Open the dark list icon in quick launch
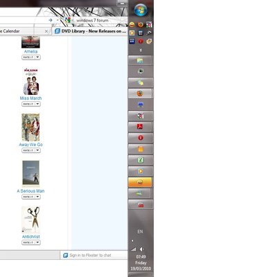 click(141, 33)
